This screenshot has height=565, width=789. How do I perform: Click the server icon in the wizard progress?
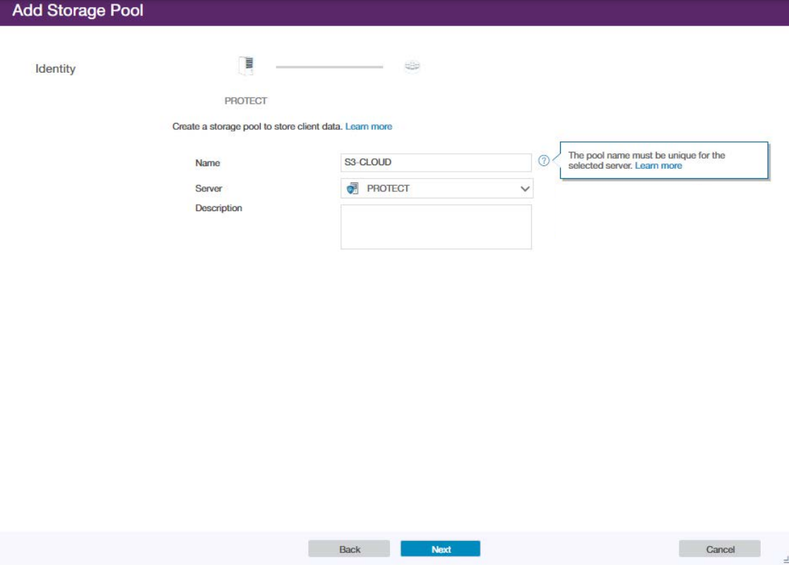point(246,66)
